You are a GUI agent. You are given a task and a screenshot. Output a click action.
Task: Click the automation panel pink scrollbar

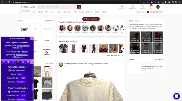(x=33, y=87)
